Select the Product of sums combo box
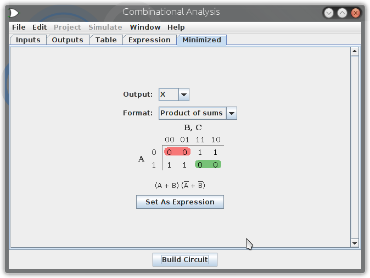 [198, 113]
